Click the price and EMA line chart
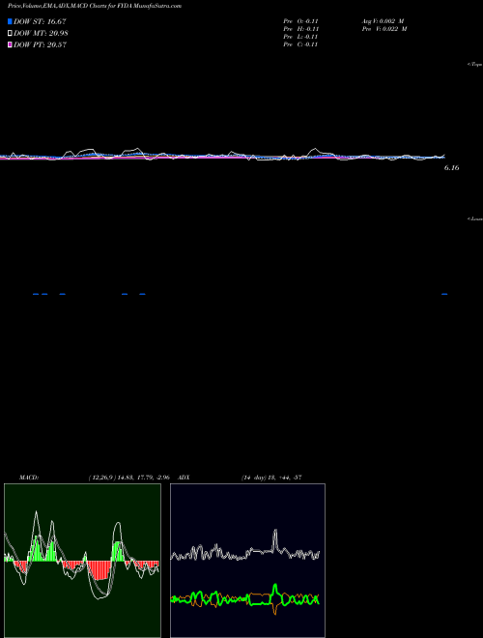Image resolution: width=483 pixels, height=638 pixels. (223, 157)
